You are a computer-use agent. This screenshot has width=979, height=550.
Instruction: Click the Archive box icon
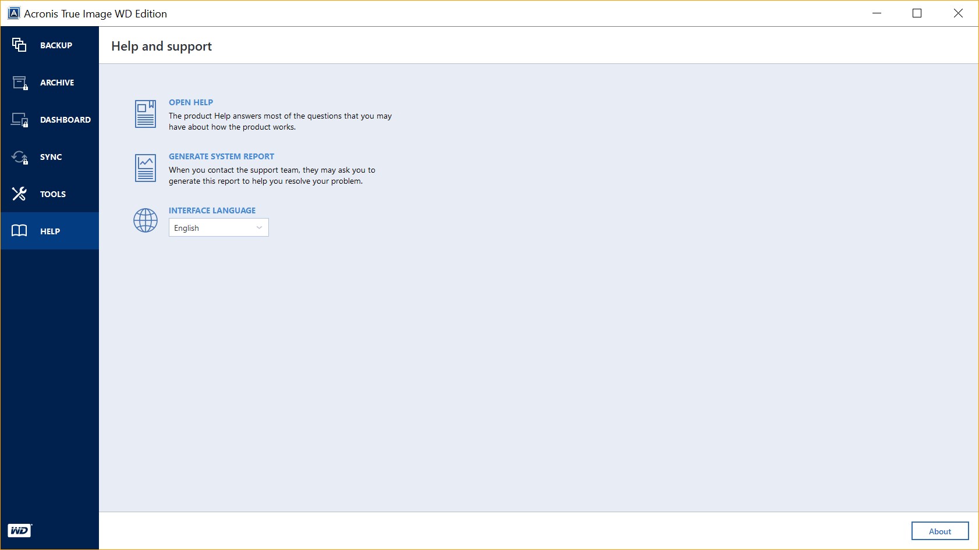click(x=20, y=83)
